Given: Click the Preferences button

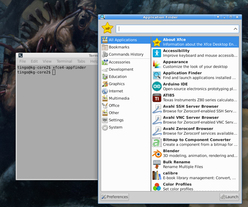Looking at the screenshot, I should 115,197.
